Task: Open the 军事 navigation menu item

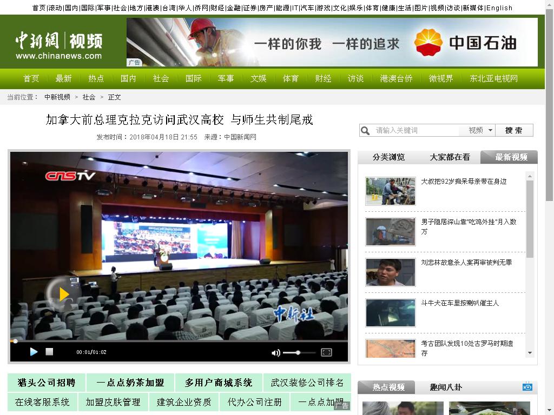Action: pyautogui.click(x=226, y=78)
